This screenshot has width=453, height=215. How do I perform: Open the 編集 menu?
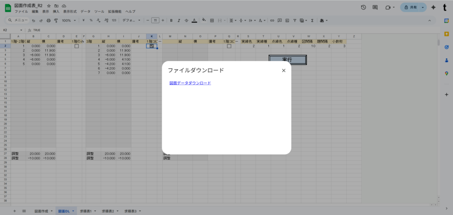[35, 11]
